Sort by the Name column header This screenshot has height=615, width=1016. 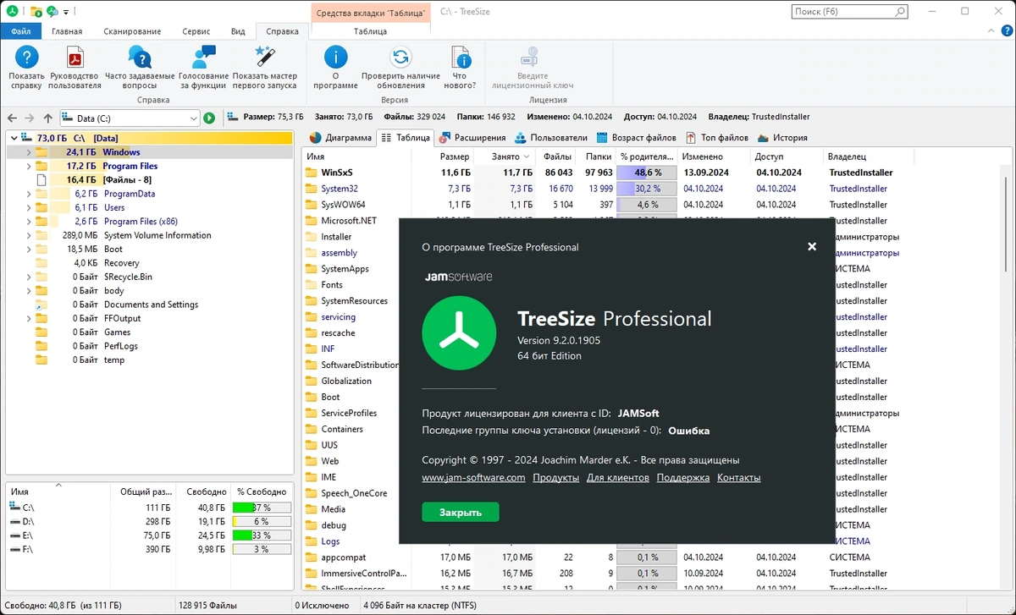pos(357,156)
